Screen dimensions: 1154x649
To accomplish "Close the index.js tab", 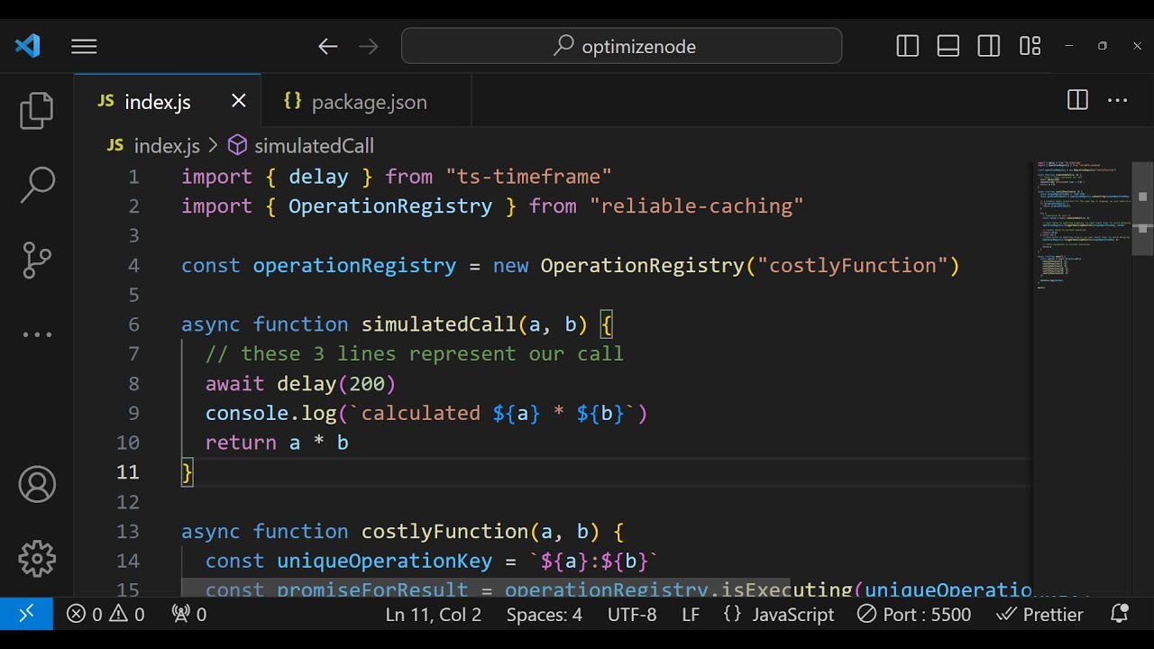I will pyautogui.click(x=238, y=101).
